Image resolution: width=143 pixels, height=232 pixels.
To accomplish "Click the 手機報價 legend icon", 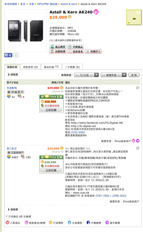I will (x=88, y=223).
